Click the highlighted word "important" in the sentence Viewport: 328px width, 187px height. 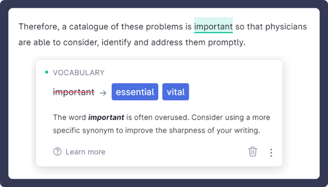click(x=213, y=27)
